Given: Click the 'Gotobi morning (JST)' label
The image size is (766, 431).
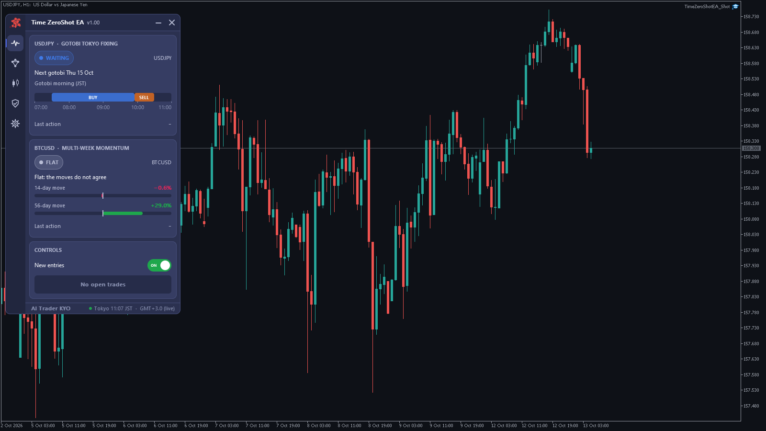Looking at the screenshot, I should pos(60,83).
